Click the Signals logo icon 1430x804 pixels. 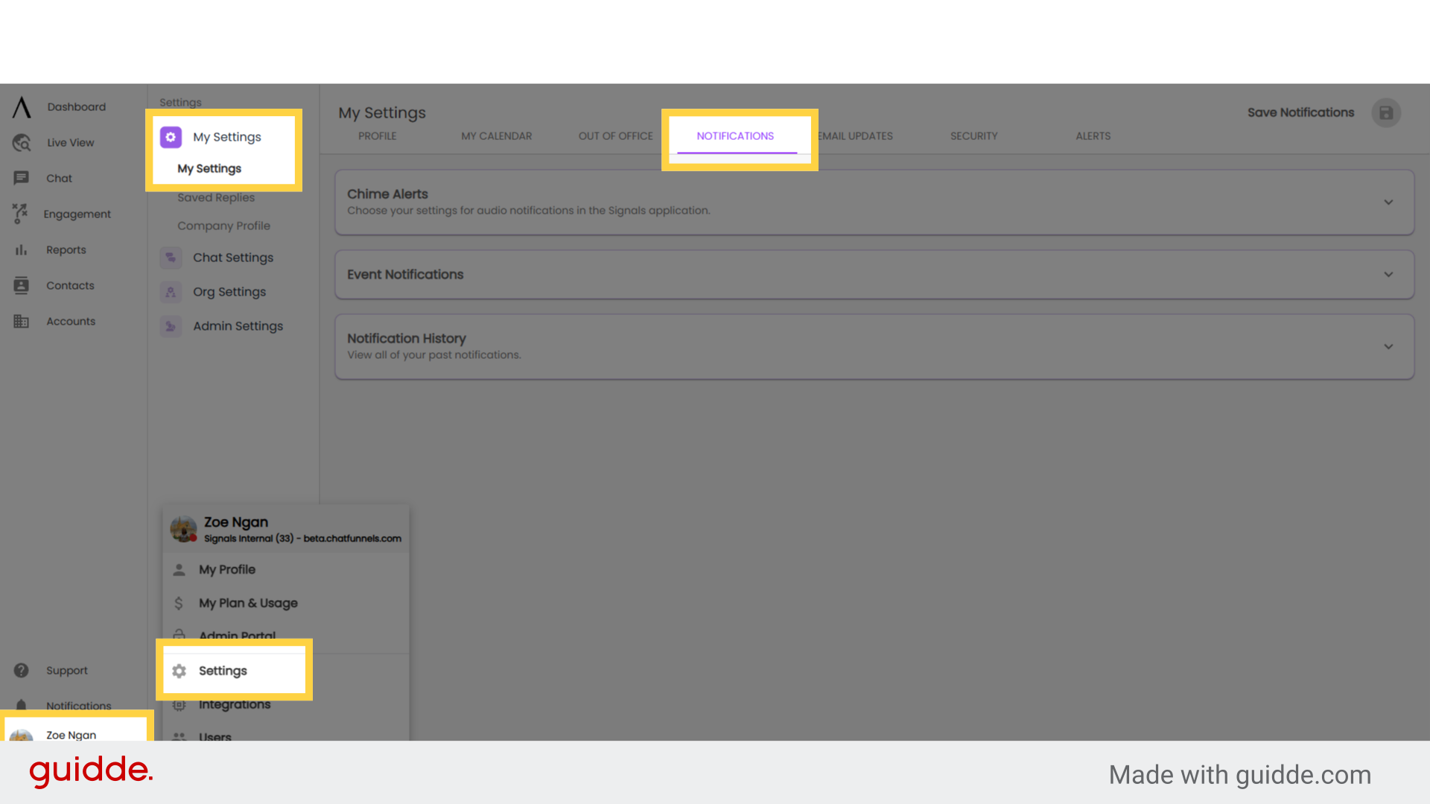(22, 107)
